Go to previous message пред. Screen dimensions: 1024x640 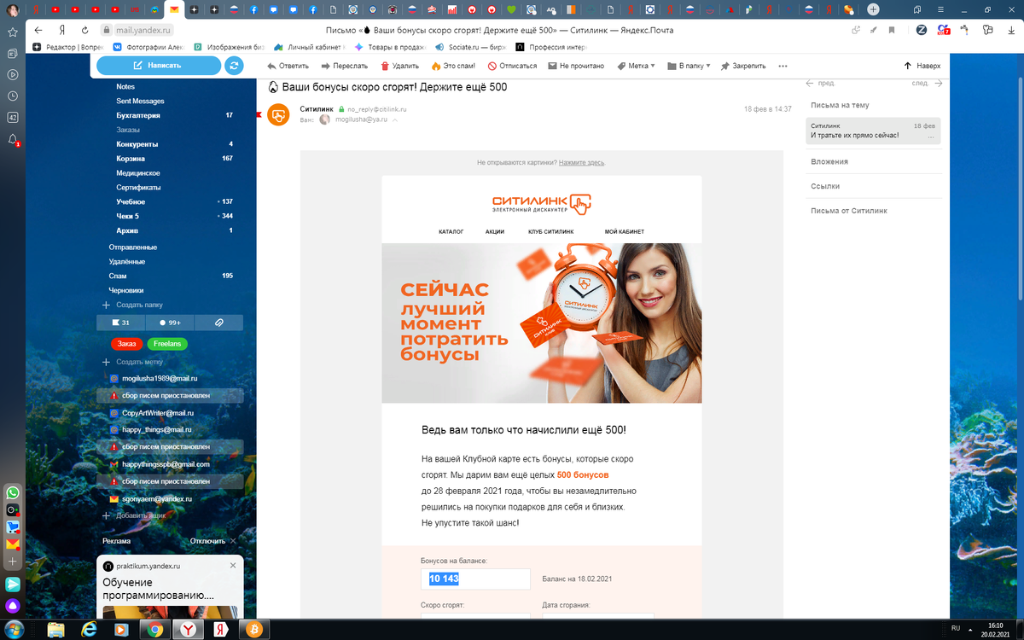point(820,84)
